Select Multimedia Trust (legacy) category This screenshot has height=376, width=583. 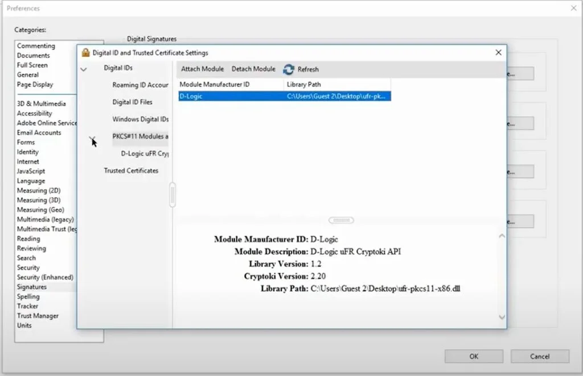tap(47, 229)
